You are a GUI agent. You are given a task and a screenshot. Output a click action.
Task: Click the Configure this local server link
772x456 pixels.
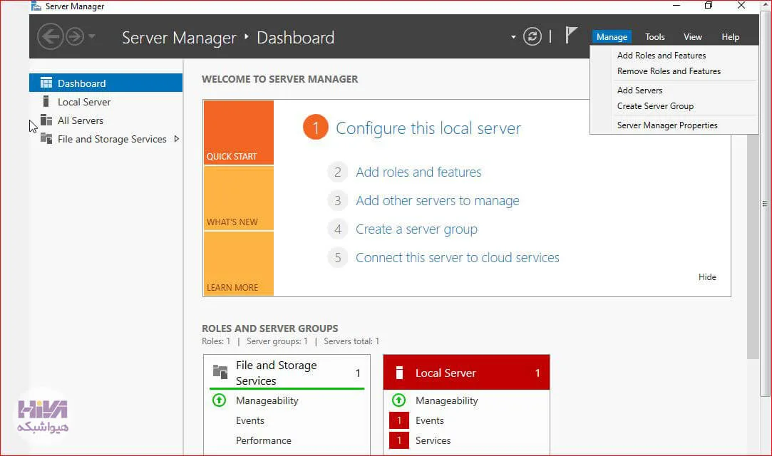(x=428, y=128)
